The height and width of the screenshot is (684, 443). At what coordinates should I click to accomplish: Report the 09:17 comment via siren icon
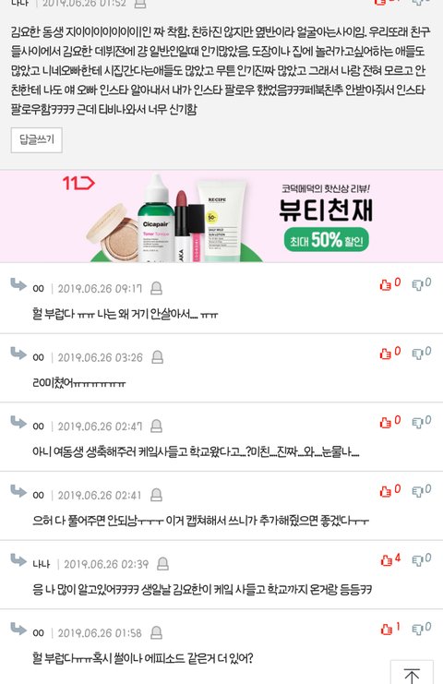156,288
